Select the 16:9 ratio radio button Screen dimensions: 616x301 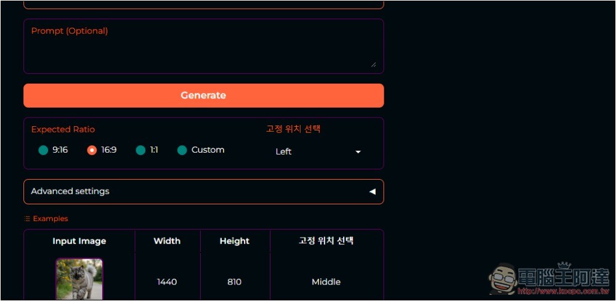[x=92, y=150]
